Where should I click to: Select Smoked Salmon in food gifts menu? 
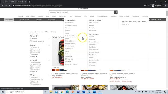click(70, 41)
